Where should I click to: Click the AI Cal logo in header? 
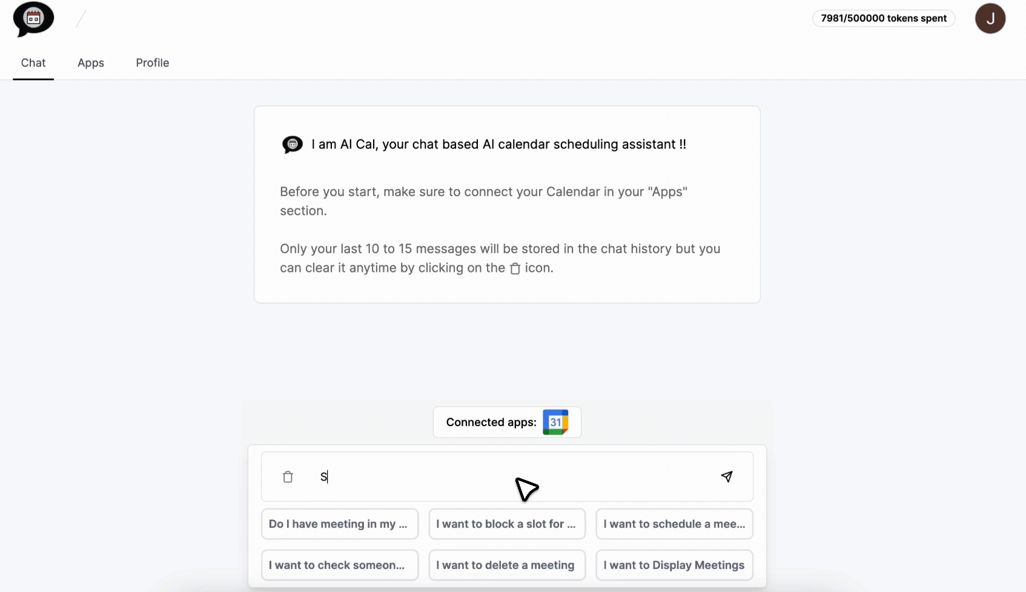coord(33,19)
